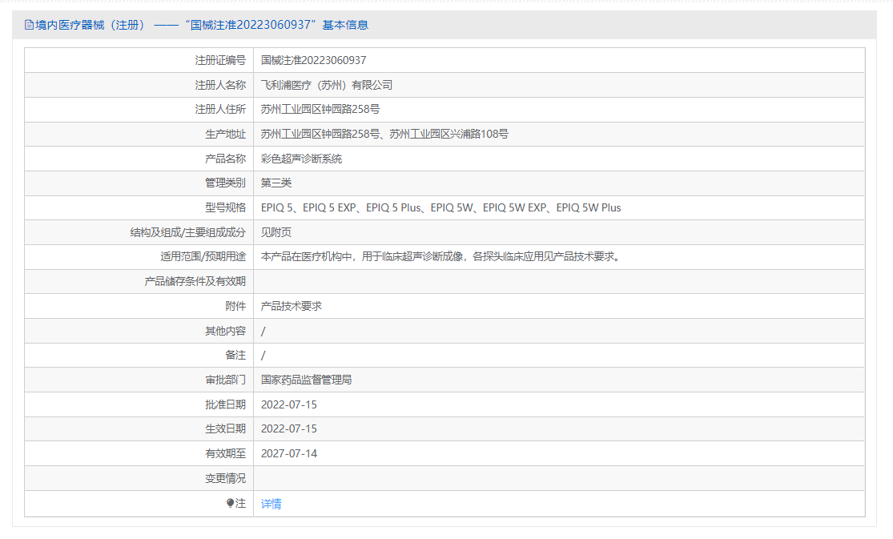Click 见附页 in the structure row
The width and height of the screenshot is (893, 539).
(276, 232)
